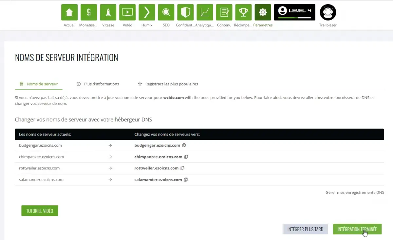Open the Humix chevron icon
Viewport: 393px width, 240px height.
click(x=147, y=12)
